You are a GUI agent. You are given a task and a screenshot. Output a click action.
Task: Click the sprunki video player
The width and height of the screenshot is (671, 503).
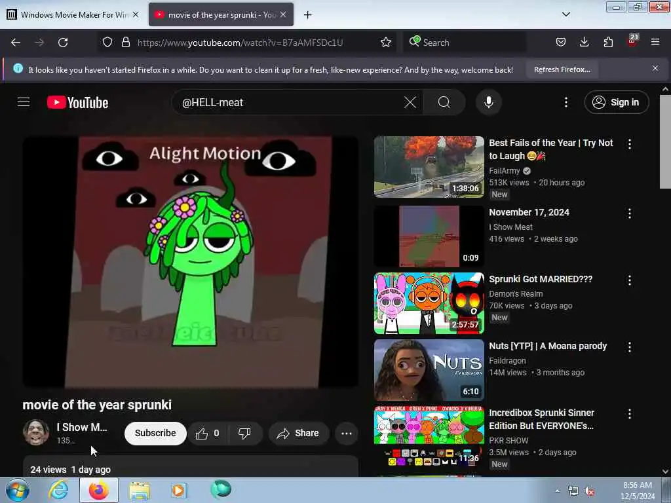191,262
